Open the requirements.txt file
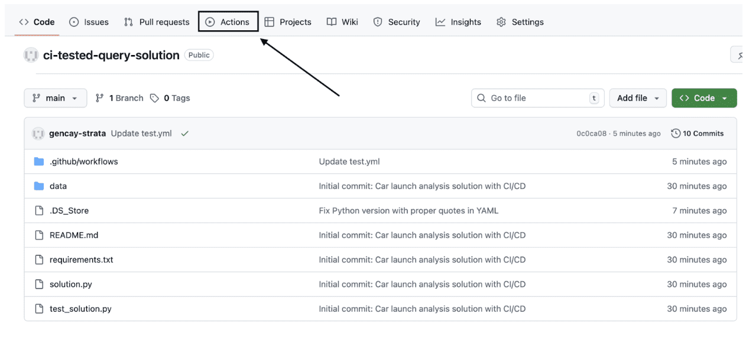 82,260
